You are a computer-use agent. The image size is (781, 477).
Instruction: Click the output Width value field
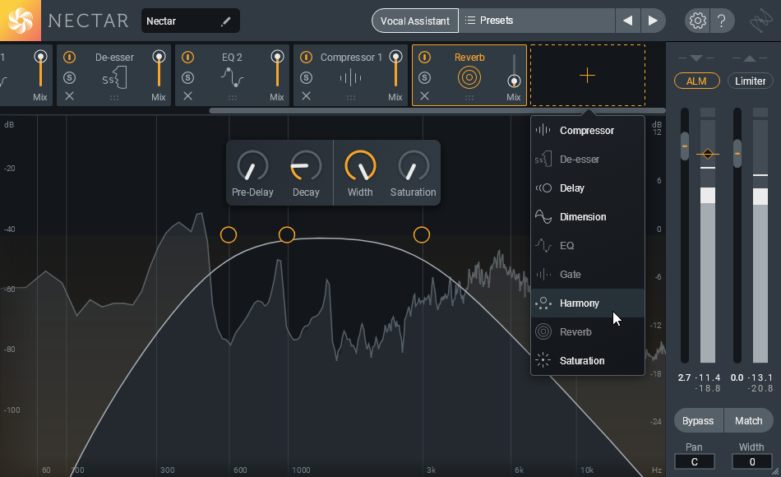pos(752,461)
